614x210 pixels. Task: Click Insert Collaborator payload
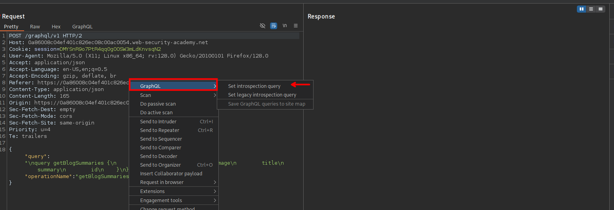click(171, 174)
